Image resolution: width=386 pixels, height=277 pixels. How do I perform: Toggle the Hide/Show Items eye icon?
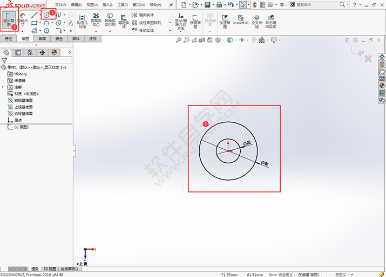point(242,40)
